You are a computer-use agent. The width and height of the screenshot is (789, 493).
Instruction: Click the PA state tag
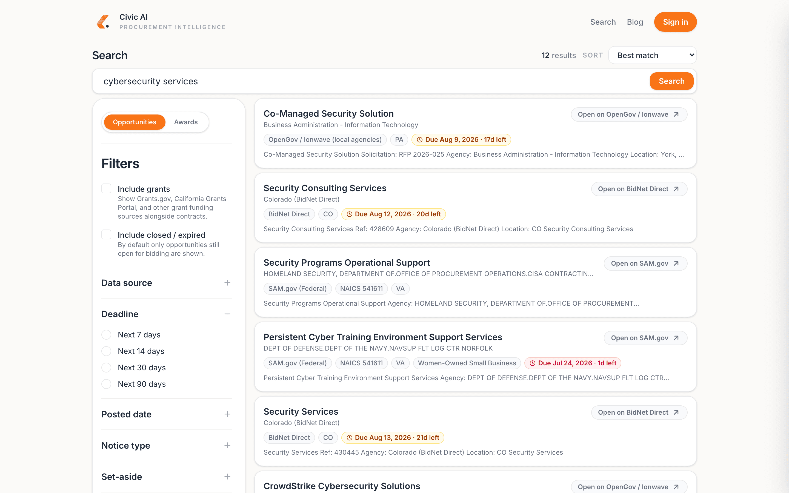pos(399,140)
